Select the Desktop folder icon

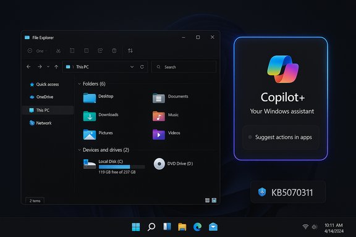(90, 98)
